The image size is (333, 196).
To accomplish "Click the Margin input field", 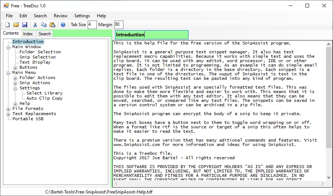I will (x=119, y=25).
